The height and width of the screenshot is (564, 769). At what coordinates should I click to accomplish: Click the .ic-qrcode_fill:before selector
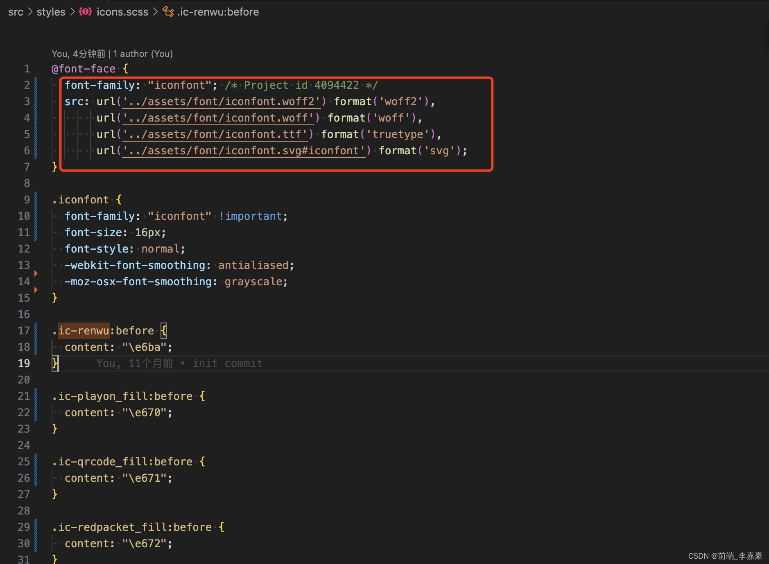[122, 462]
